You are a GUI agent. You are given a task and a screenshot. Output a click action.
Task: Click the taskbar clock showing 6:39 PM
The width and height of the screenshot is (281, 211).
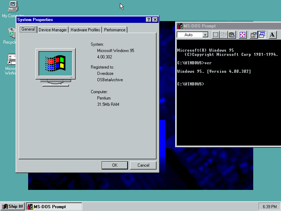tap(269, 207)
